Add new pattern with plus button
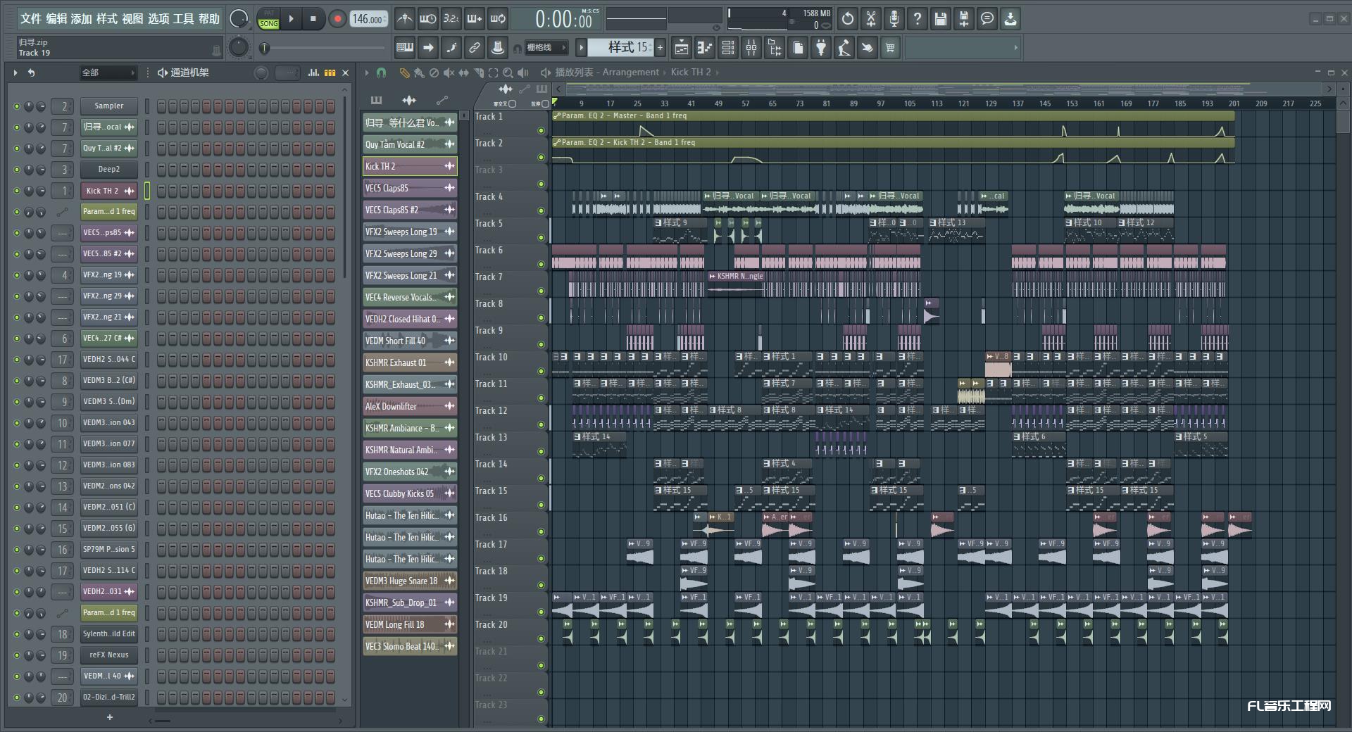Image resolution: width=1352 pixels, height=732 pixels. click(660, 48)
